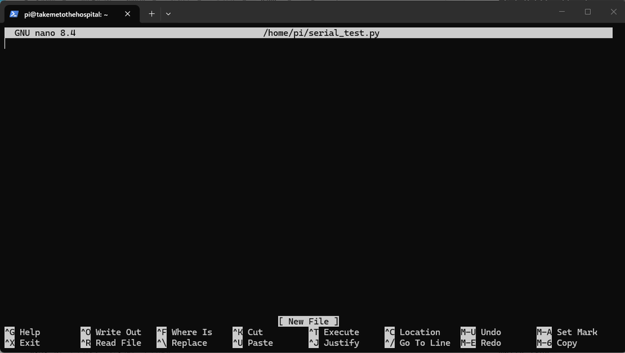Click the M-A Set Mark shortcut
The height and width of the screenshot is (353, 625).
(567, 332)
